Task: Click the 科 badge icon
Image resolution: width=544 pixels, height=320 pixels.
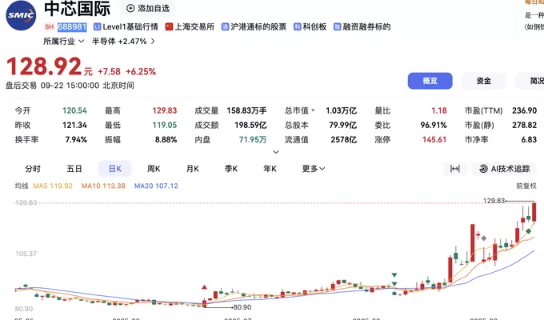Action: pos(298,26)
